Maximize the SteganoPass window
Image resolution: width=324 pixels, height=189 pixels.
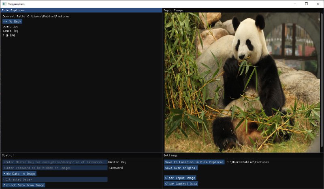306,4
